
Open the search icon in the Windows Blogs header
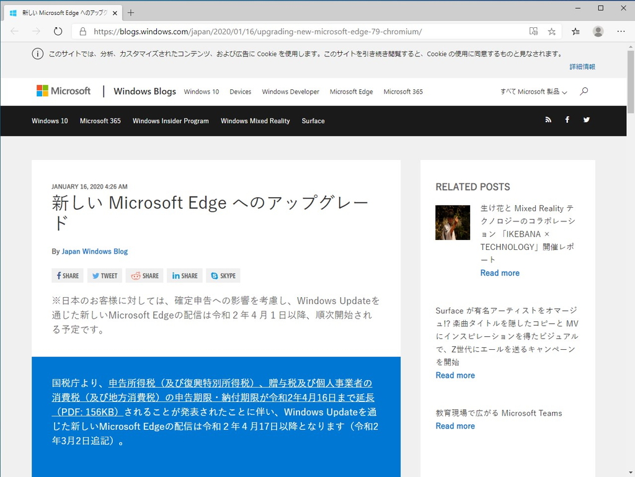point(583,91)
